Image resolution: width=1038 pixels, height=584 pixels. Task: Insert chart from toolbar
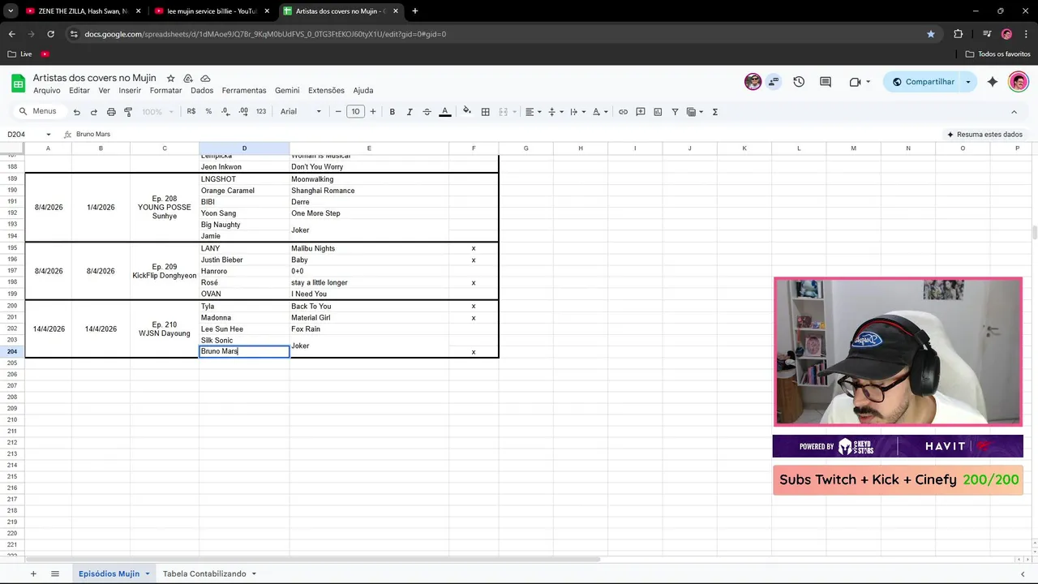click(658, 112)
